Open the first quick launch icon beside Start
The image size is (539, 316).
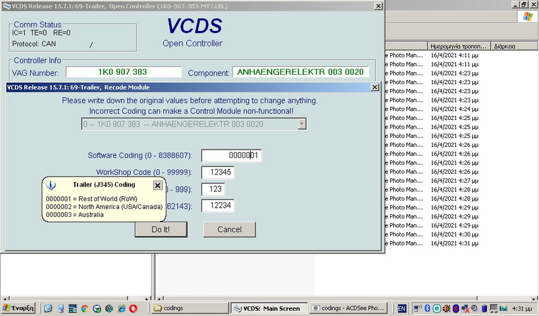click(x=48, y=309)
